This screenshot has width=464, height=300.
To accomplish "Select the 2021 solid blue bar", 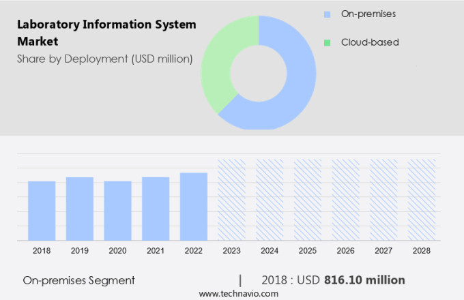I will 156,209.
